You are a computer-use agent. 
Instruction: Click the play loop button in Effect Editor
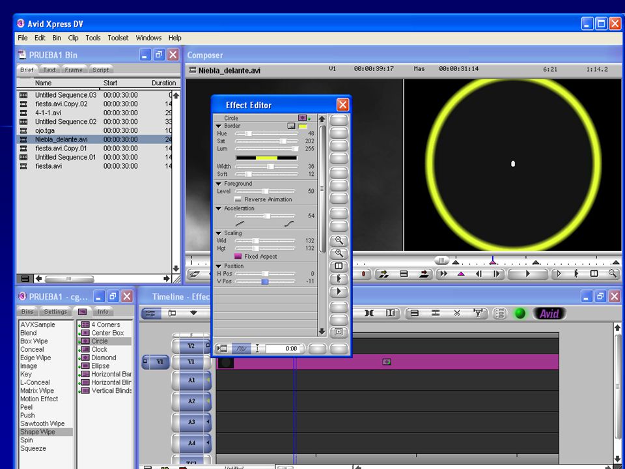(x=339, y=279)
